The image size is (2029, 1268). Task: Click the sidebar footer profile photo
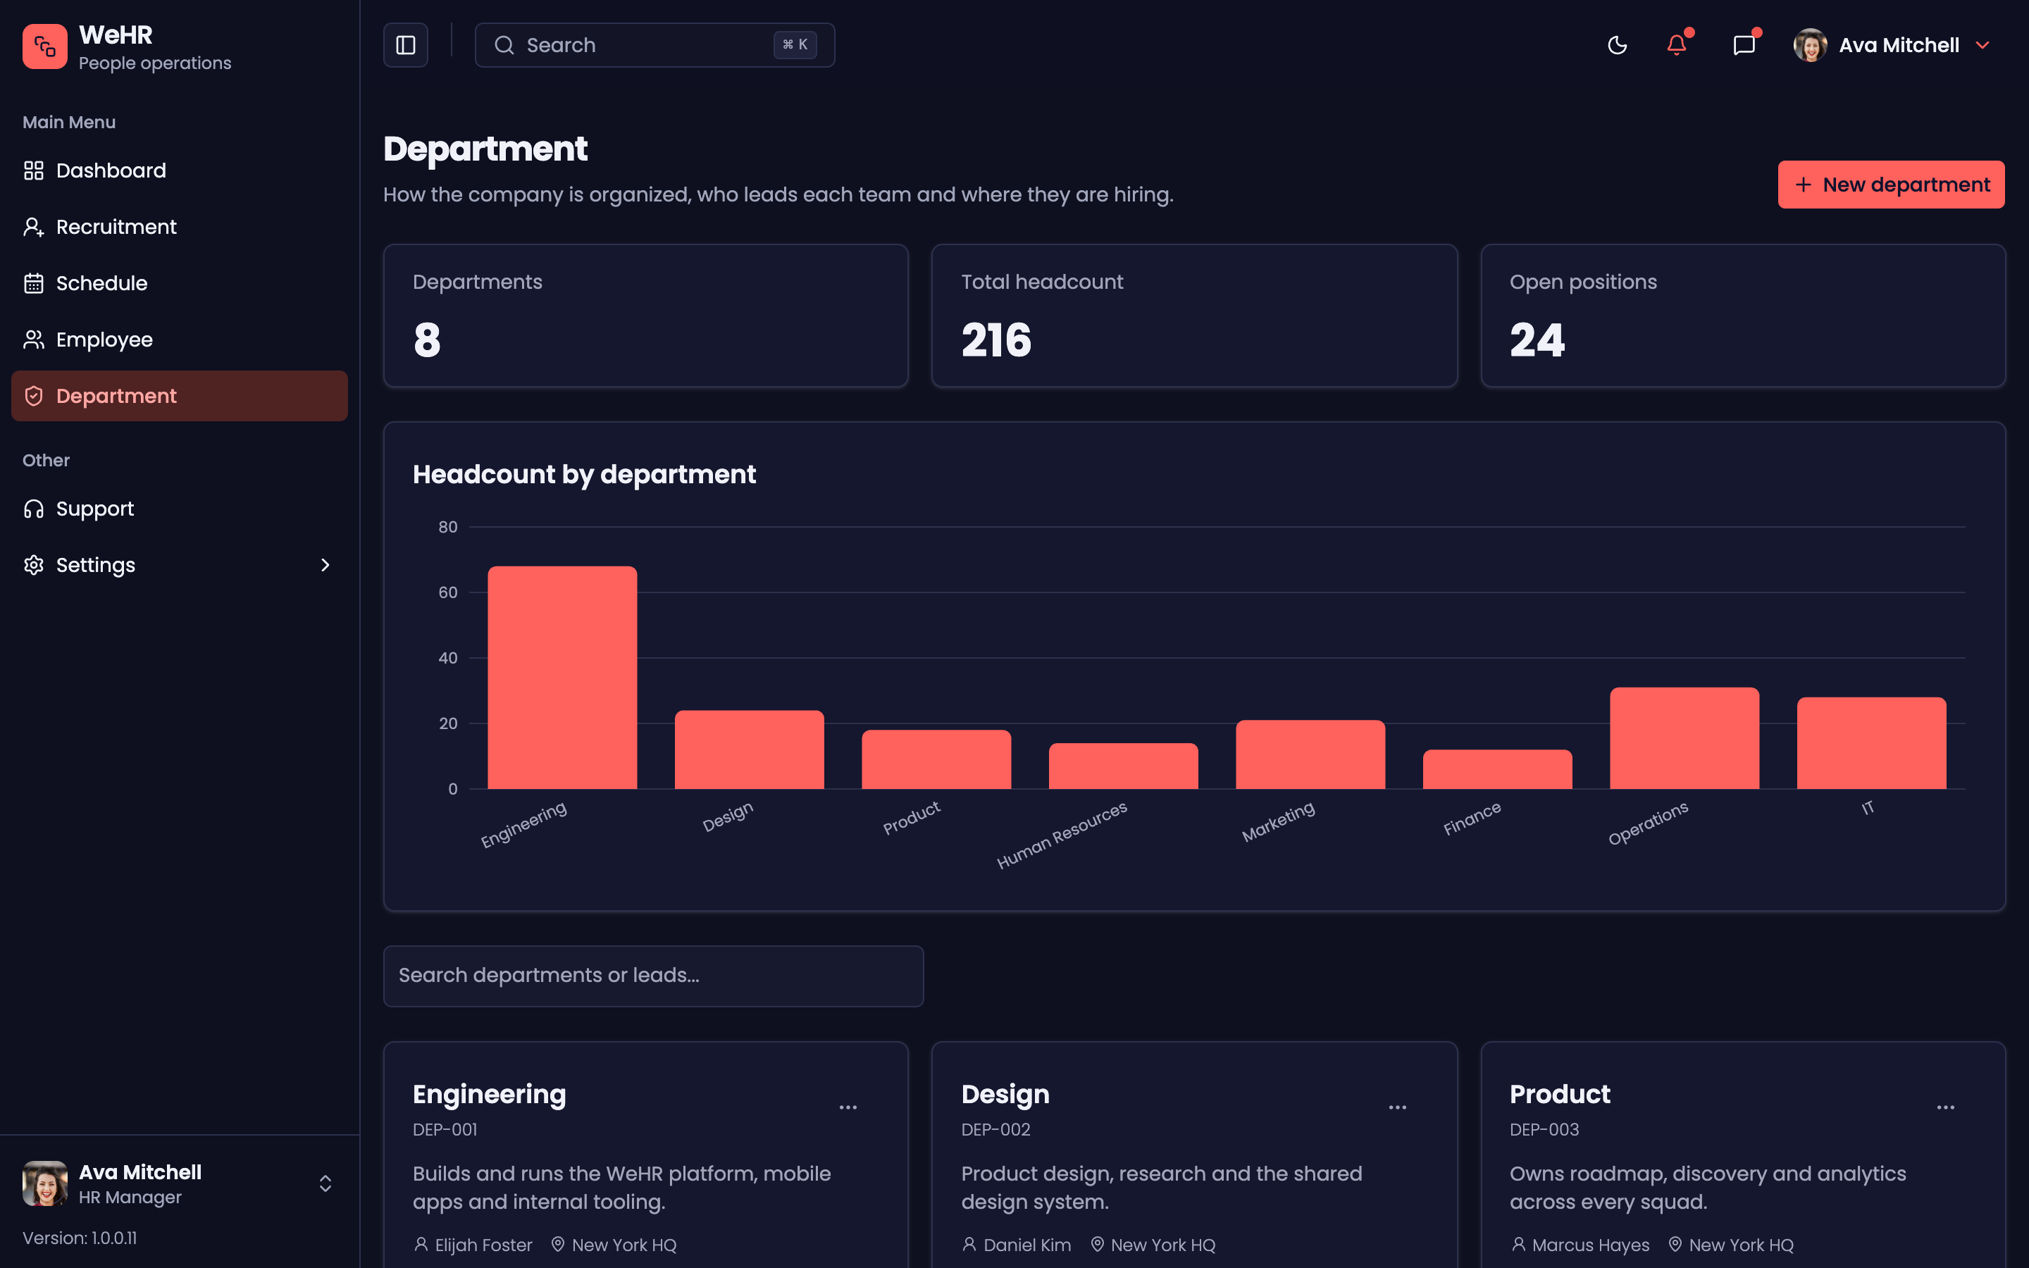pos(44,1183)
